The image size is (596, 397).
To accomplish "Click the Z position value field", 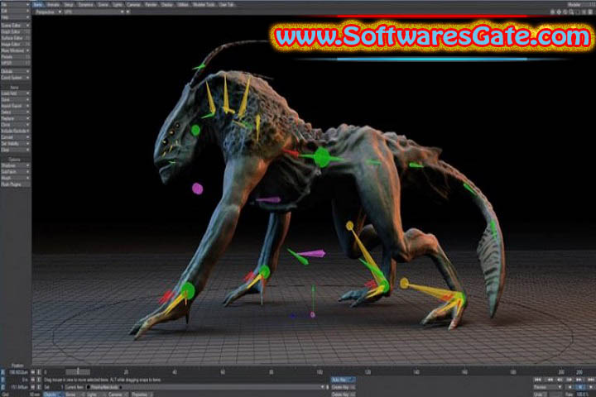I will point(17,387).
